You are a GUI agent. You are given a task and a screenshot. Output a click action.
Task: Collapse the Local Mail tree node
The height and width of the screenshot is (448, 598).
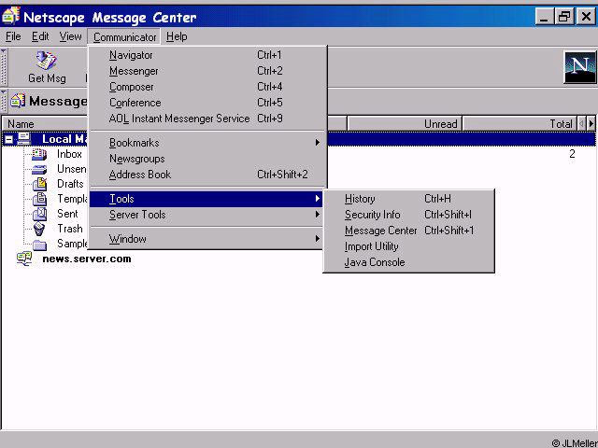pos(8,140)
